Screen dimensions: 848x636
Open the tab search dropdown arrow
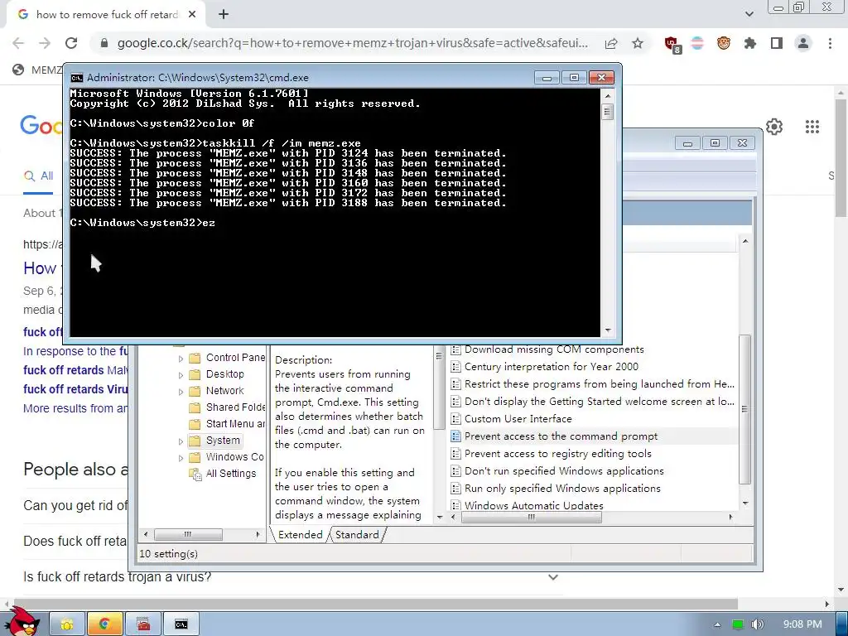749,15
